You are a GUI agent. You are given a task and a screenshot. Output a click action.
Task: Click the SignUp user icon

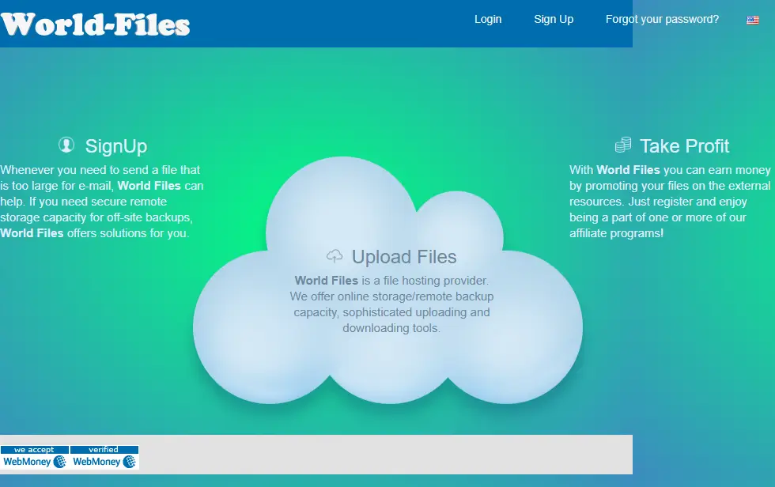[66, 145]
